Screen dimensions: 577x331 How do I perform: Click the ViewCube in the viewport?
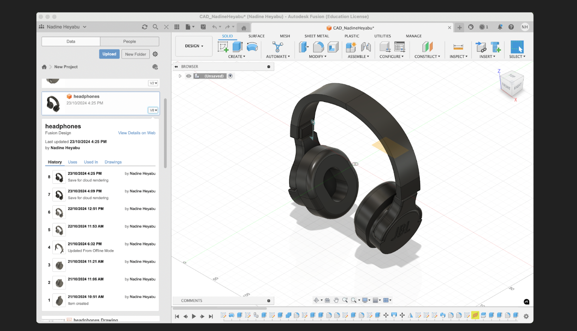click(512, 84)
